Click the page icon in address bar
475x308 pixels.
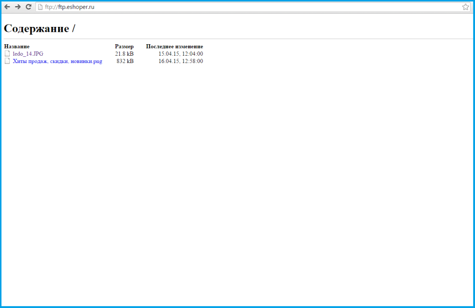coord(40,7)
